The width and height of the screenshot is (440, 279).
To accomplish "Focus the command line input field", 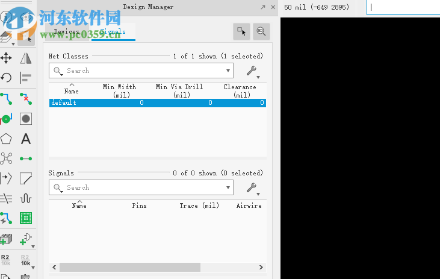I will (x=403, y=7).
